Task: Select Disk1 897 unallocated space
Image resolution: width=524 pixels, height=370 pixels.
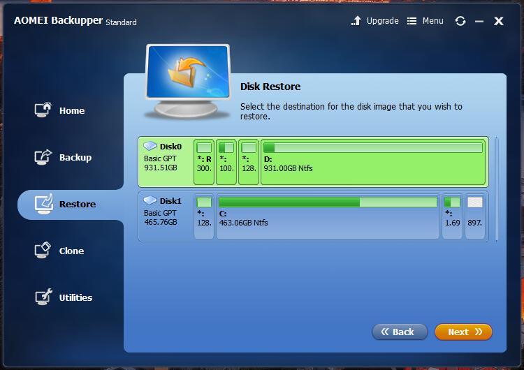Action: tap(475, 216)
